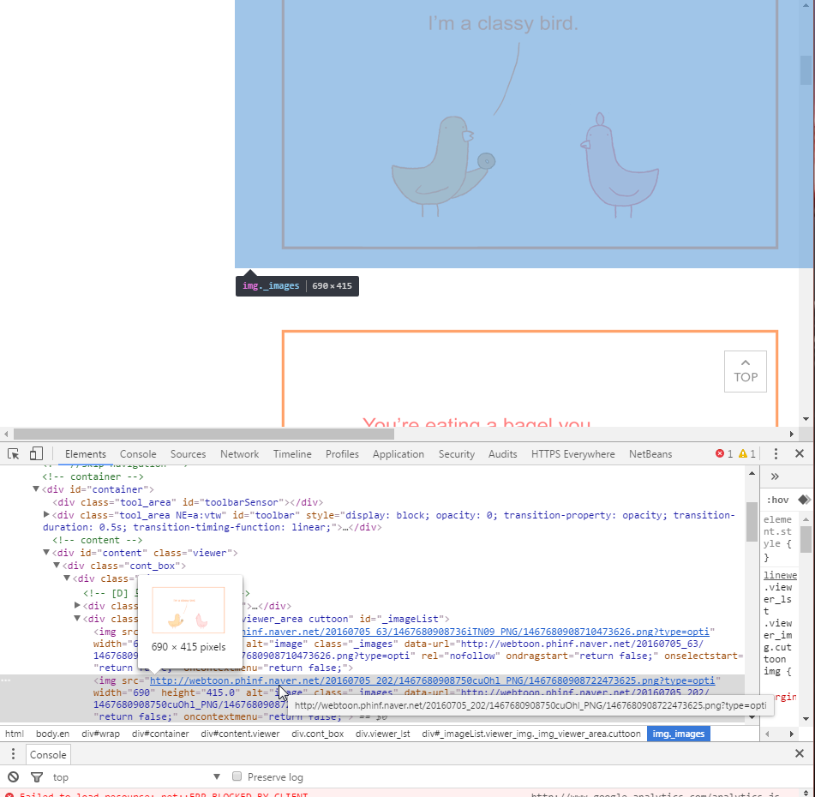The width and height of the screenshot is (815, 797).
Task: Click the Styles pane scroll-down arrow
Action: (806, 718)
